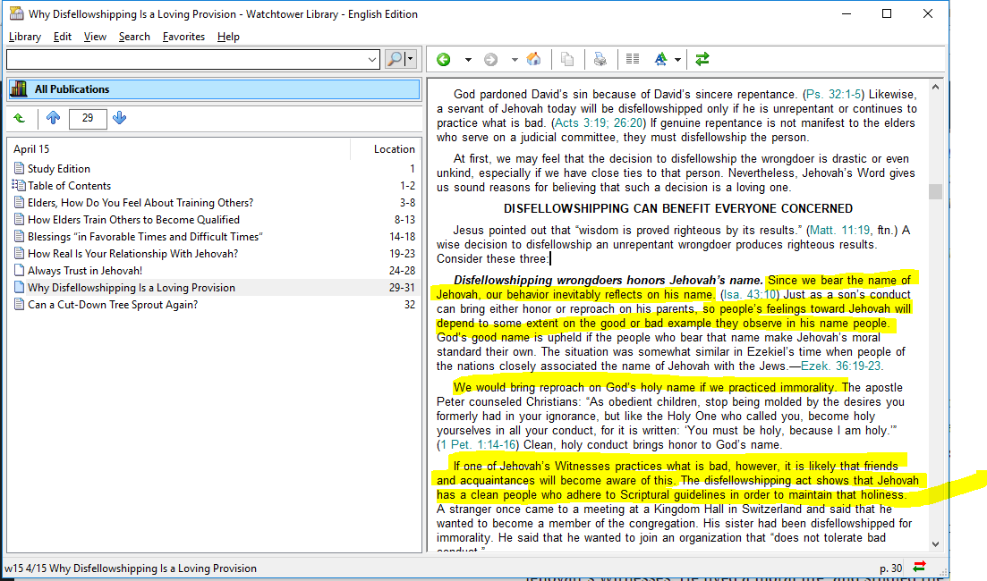Click sync toggle in the status bar
The width and height of the screenshot is (987, 581).
[919, 568]
